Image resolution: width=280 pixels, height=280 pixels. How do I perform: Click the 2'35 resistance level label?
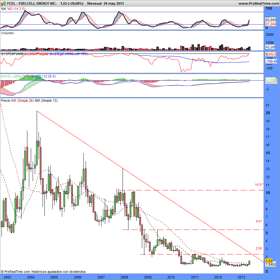[x=259, y=248]
